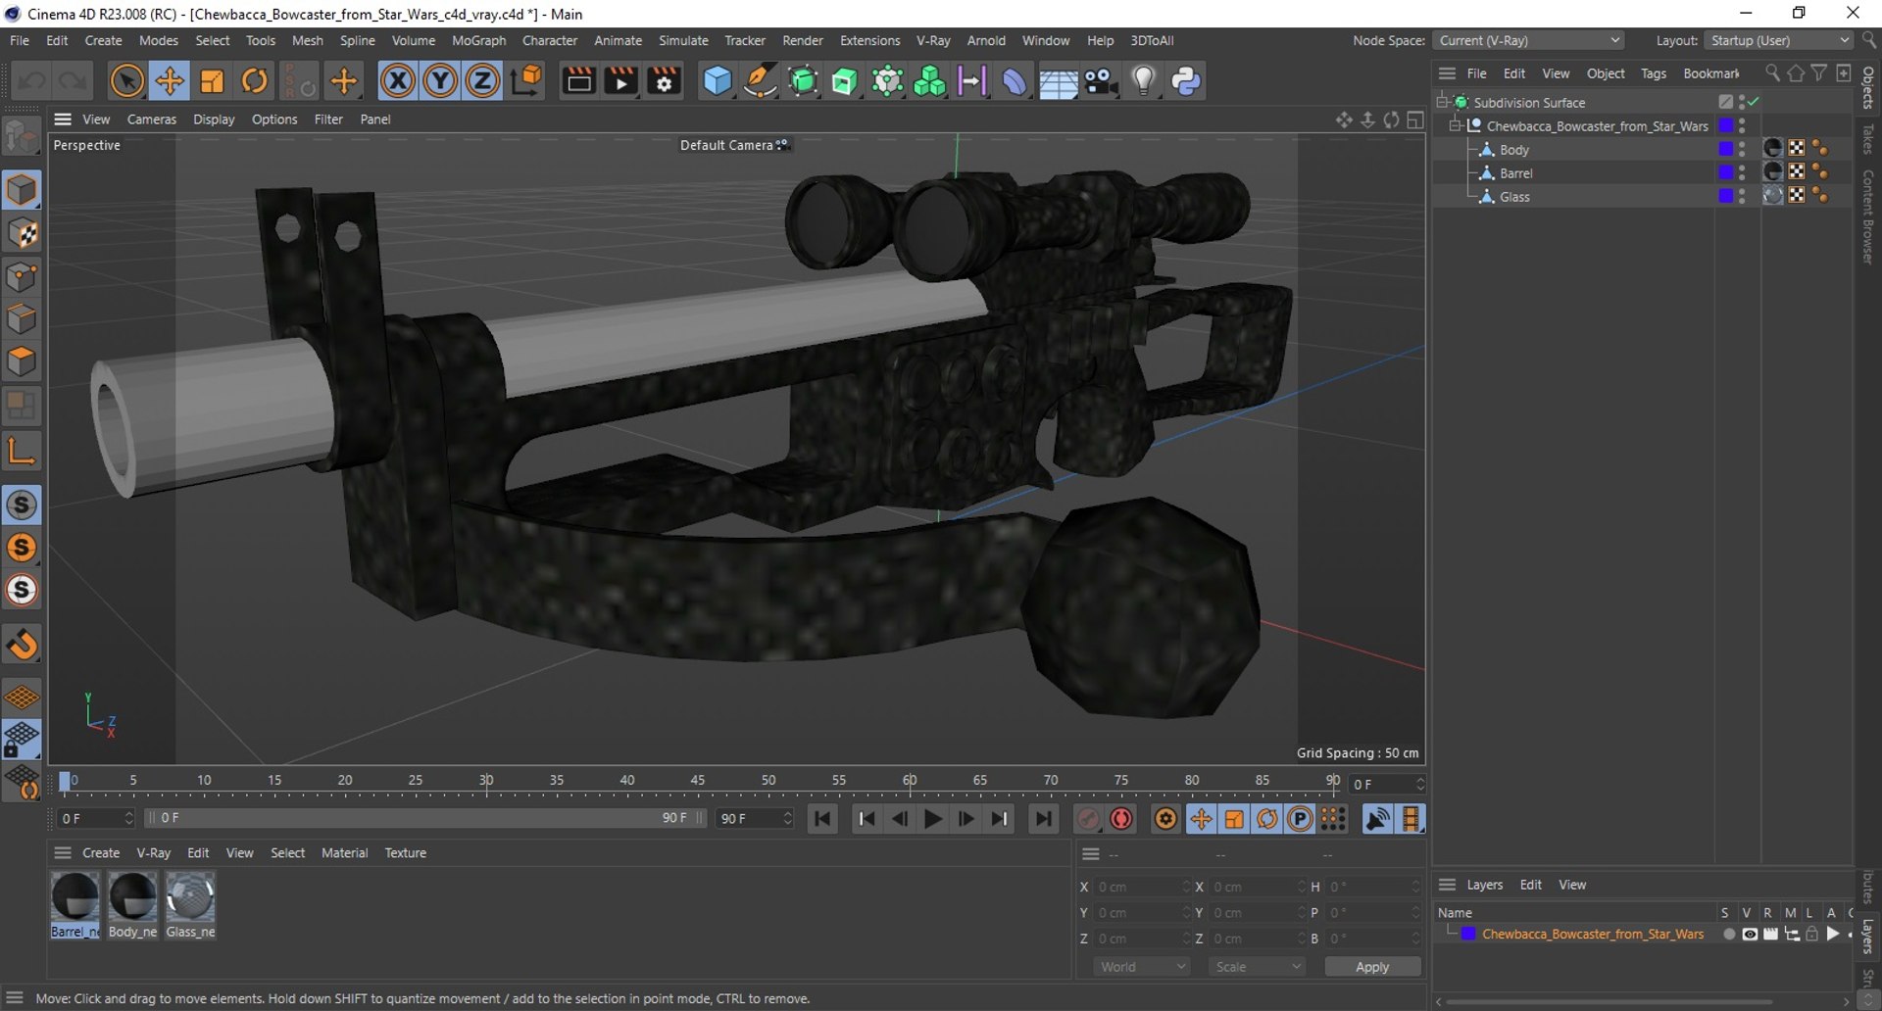Click the blue layer color swatch of Body

point(1725,149)
